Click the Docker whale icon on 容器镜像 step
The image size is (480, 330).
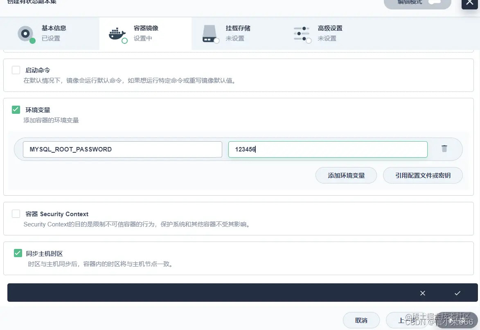(x=117, y=34)
